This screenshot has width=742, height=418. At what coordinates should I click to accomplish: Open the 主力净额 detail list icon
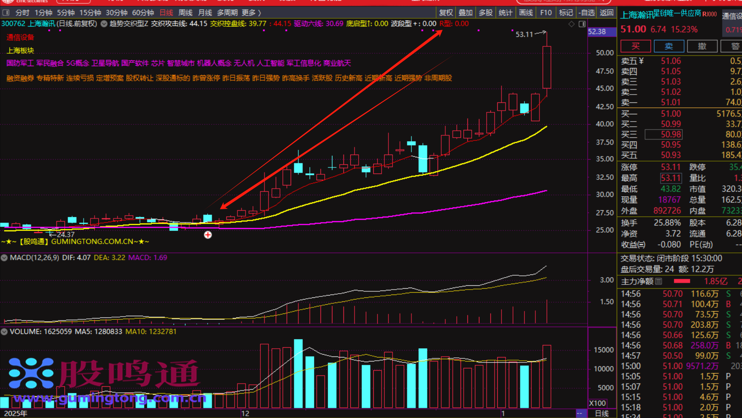[659, 281]
